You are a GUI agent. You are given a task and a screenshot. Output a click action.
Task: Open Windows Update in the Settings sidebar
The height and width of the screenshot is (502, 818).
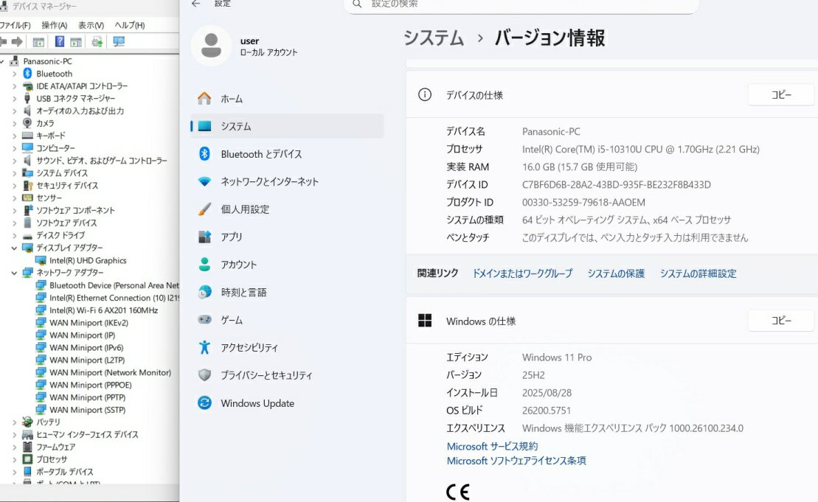[x=257, y=403]
